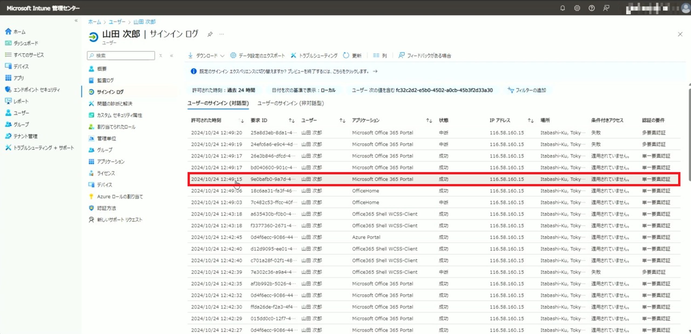Open the ユーザー ID filter chip
The image size is (691, 334).
coord(422,90)
